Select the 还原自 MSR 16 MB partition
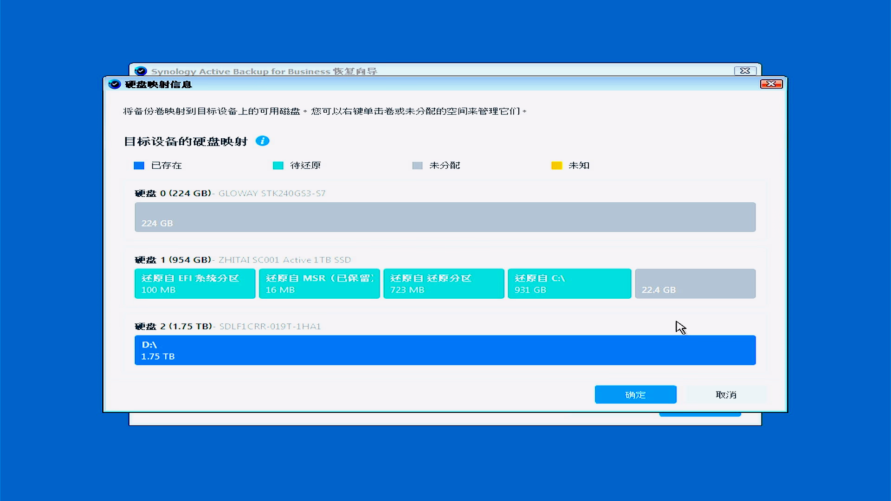Viewport: 891px width, 501px height. [319, 283]
